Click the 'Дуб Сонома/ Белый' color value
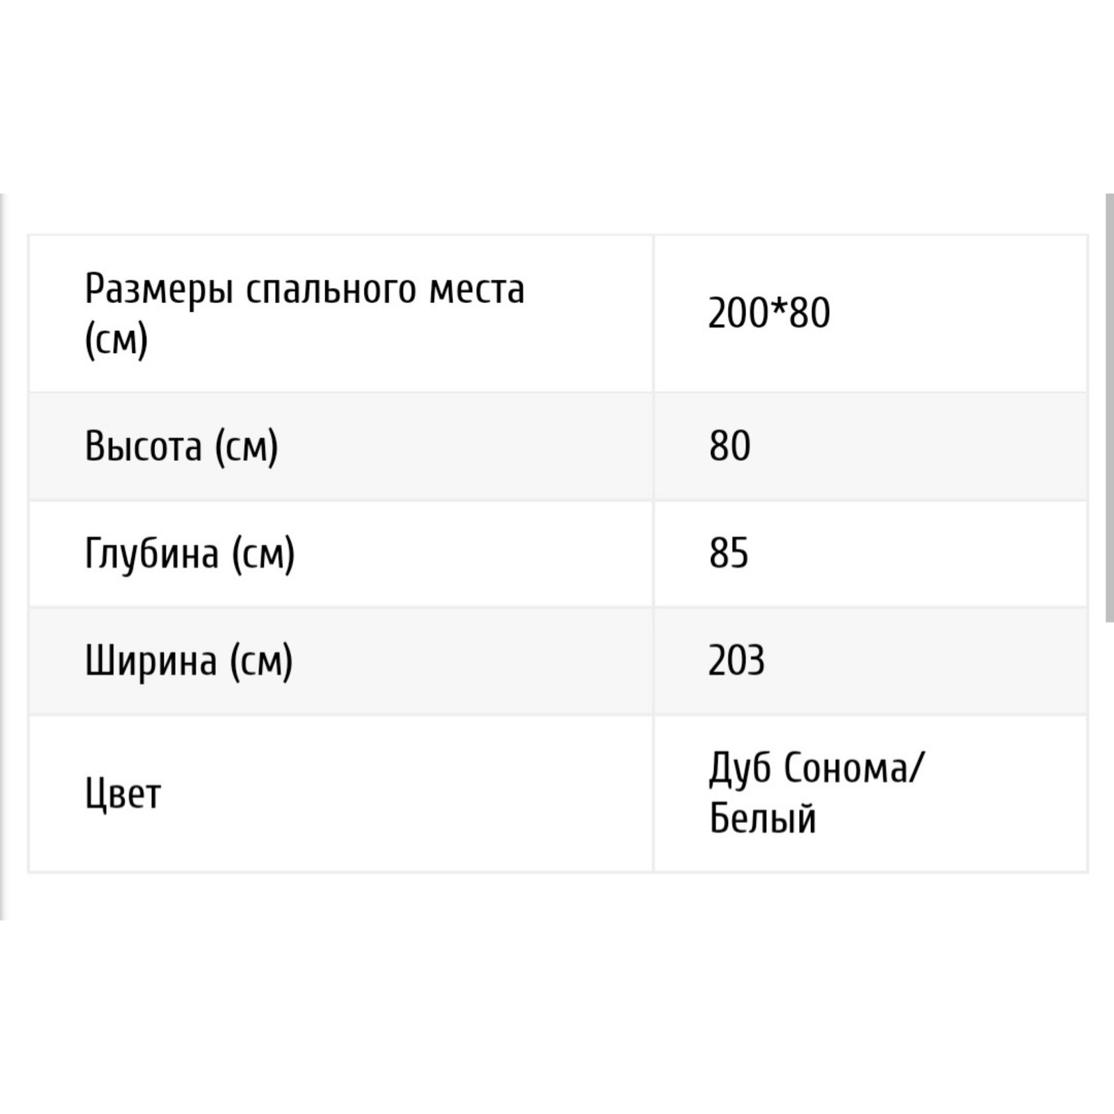The image size is (1114, 1114). point(814,793)
